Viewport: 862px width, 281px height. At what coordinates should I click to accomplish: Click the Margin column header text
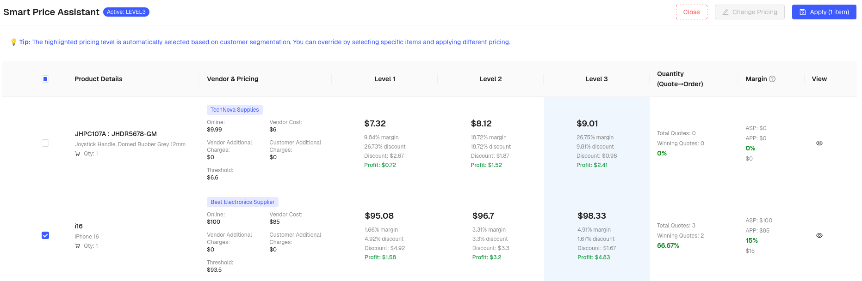756,79
